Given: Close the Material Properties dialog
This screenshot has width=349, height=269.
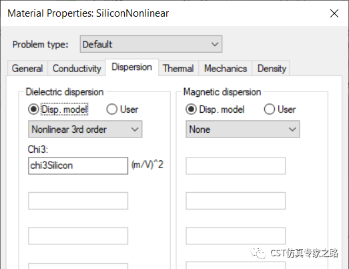Looking at the screenshot, I should pos(334,13).
